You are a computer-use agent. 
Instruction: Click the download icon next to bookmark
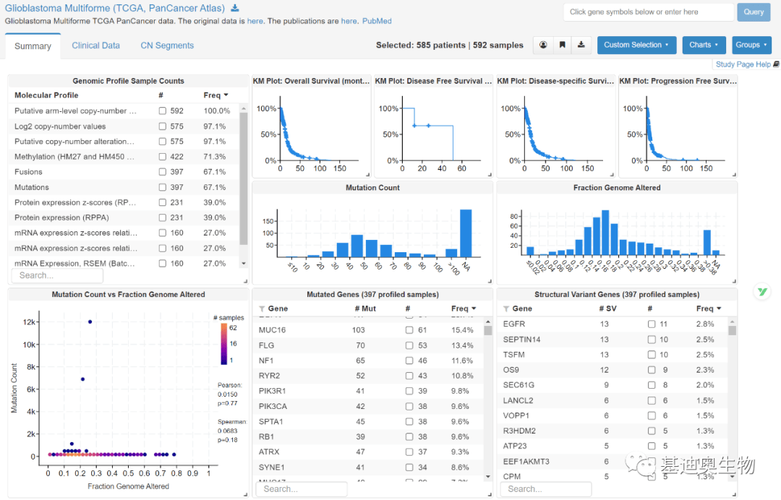coord(581,45)
